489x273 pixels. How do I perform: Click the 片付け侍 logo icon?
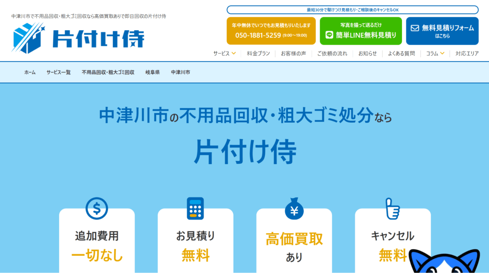click(x=28, y=38)
